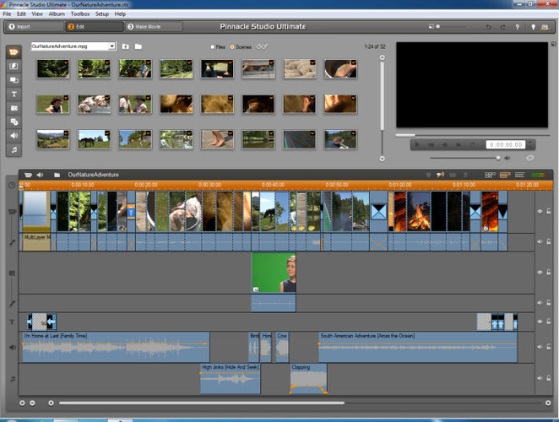The width and height of the screenshot is (559, 422).
Task: Click the timeline project folder icon
Action: tap(57, 175)
